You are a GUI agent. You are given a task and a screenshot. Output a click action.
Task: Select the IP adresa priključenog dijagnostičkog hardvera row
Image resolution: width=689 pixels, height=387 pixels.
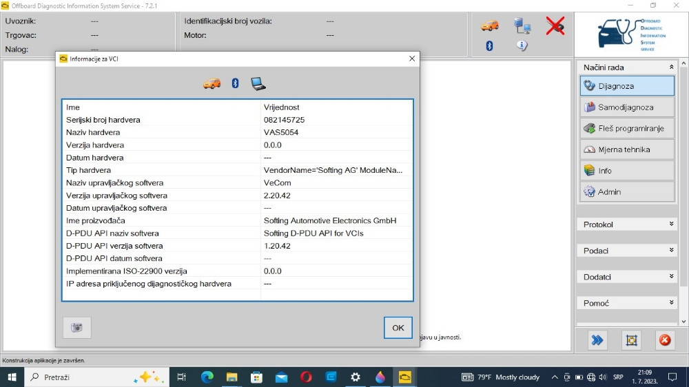coord(237,284)
